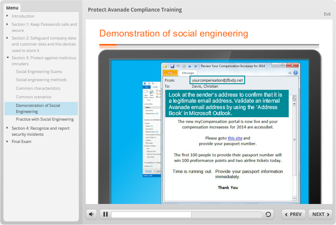
Task: Click the playback seekbar progress track
Action: [x=187, y=214]
